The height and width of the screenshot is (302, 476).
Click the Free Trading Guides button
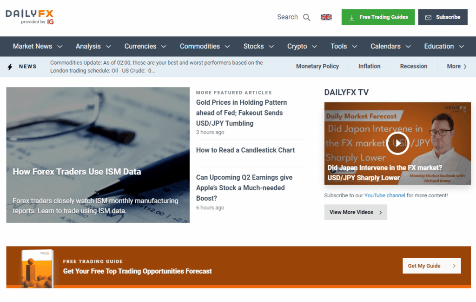click(378, 17)
